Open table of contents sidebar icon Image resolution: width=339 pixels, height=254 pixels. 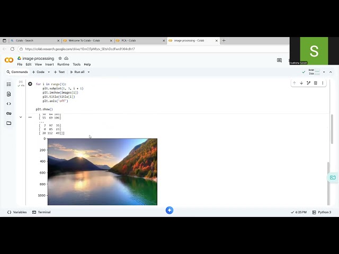[x=9, y=84]
